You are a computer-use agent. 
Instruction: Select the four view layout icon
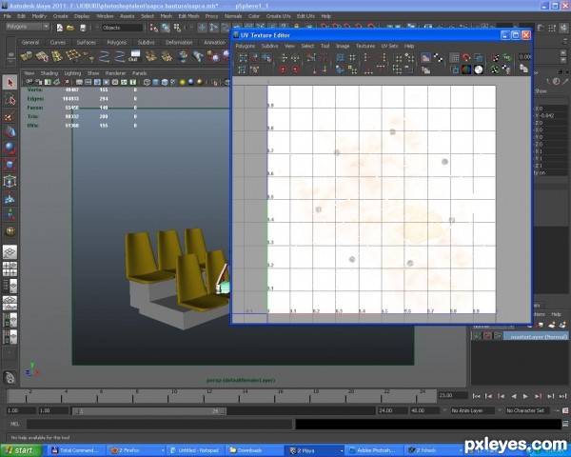10,268
